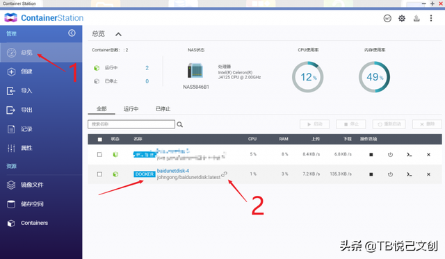Open terminal for baidunetdisk-4 container

409,174
